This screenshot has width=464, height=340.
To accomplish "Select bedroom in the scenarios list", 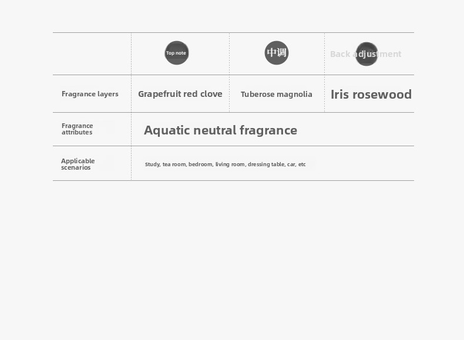I will (x=200, y=164).
